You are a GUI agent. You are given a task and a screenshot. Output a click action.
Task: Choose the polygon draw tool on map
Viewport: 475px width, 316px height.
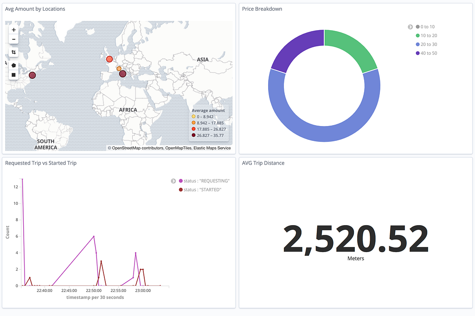coord(13,65)
